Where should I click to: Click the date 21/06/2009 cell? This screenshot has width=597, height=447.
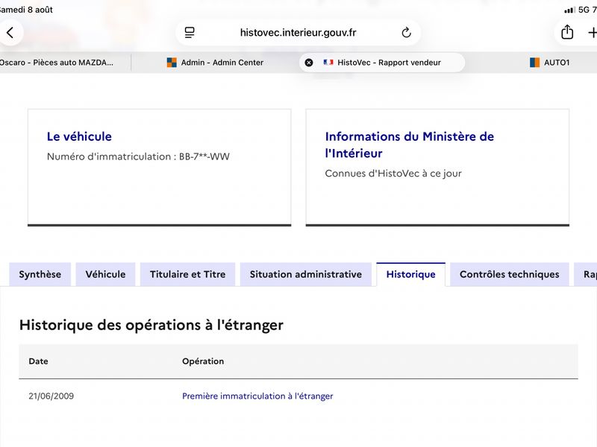point(51,396)
